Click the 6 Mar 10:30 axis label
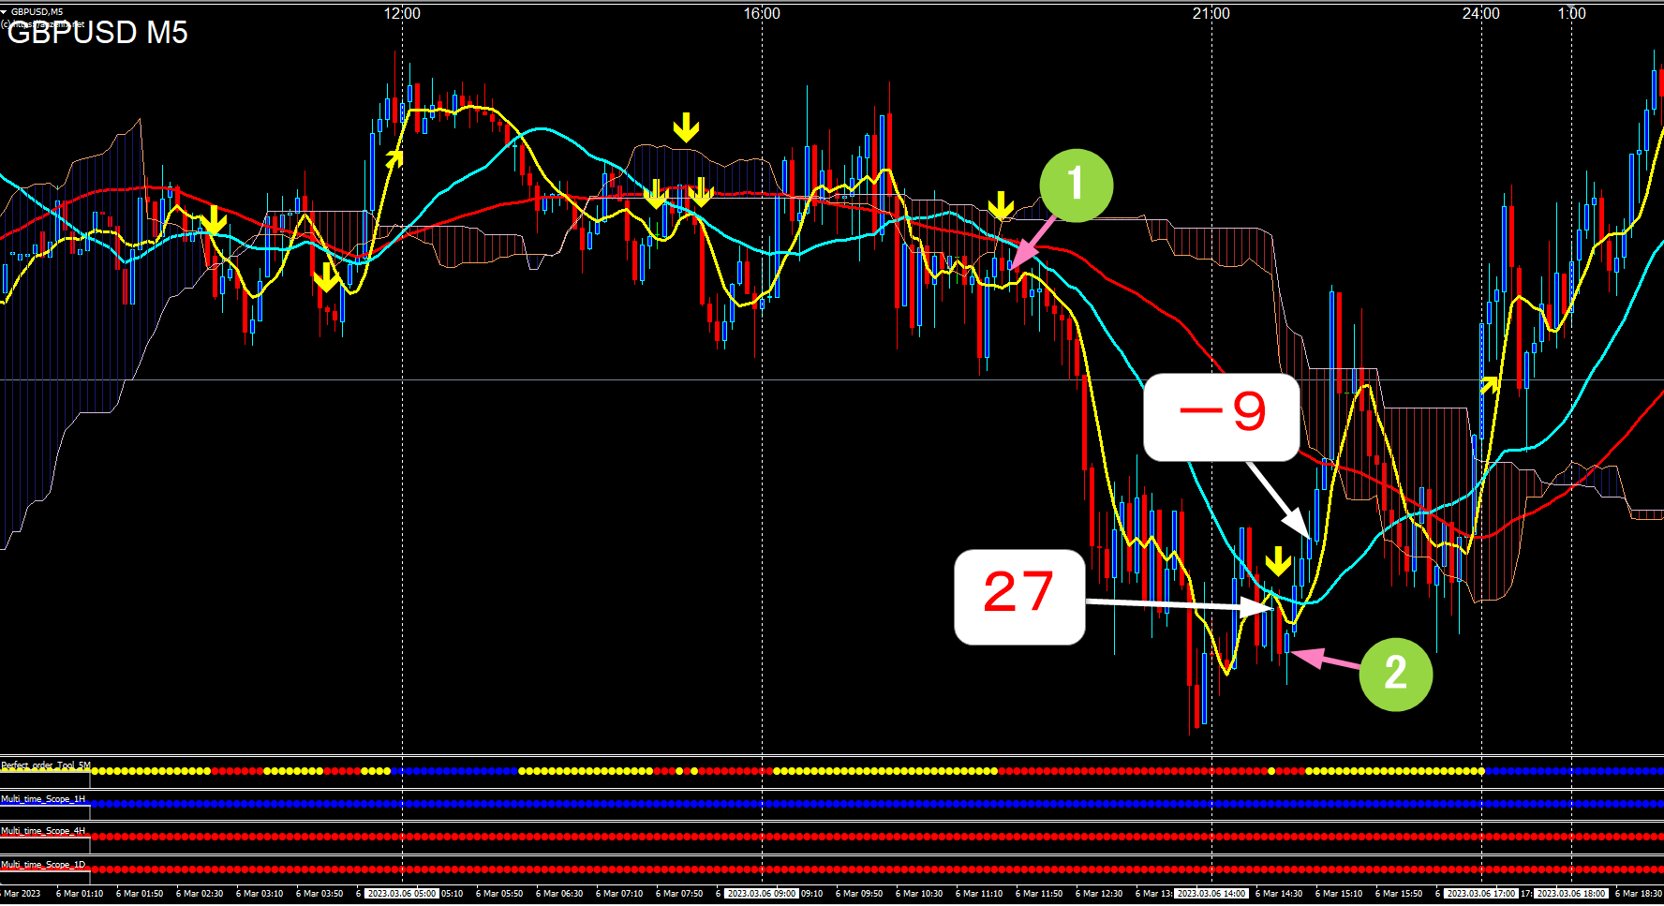Image resolution: width=1664 pixels, height=906 pixels. pos(919,894)
